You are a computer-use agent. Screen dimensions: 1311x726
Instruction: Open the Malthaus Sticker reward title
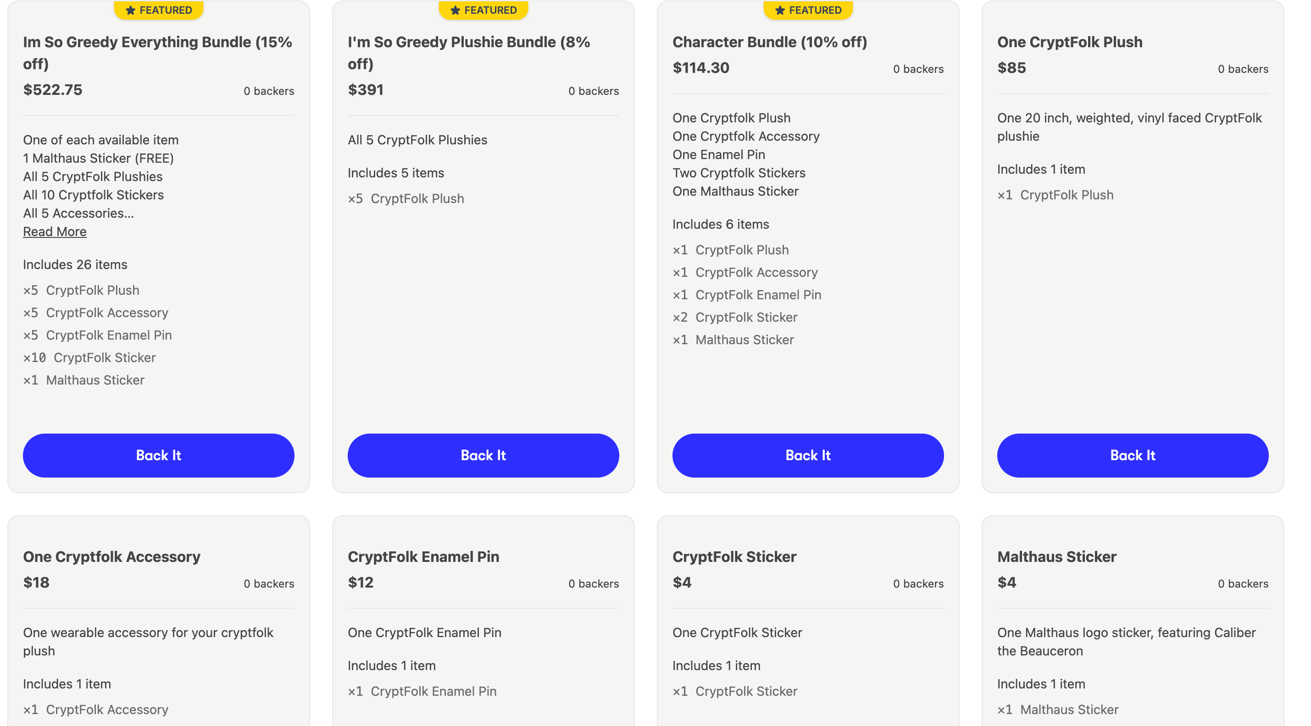(x=1056, y=557)
